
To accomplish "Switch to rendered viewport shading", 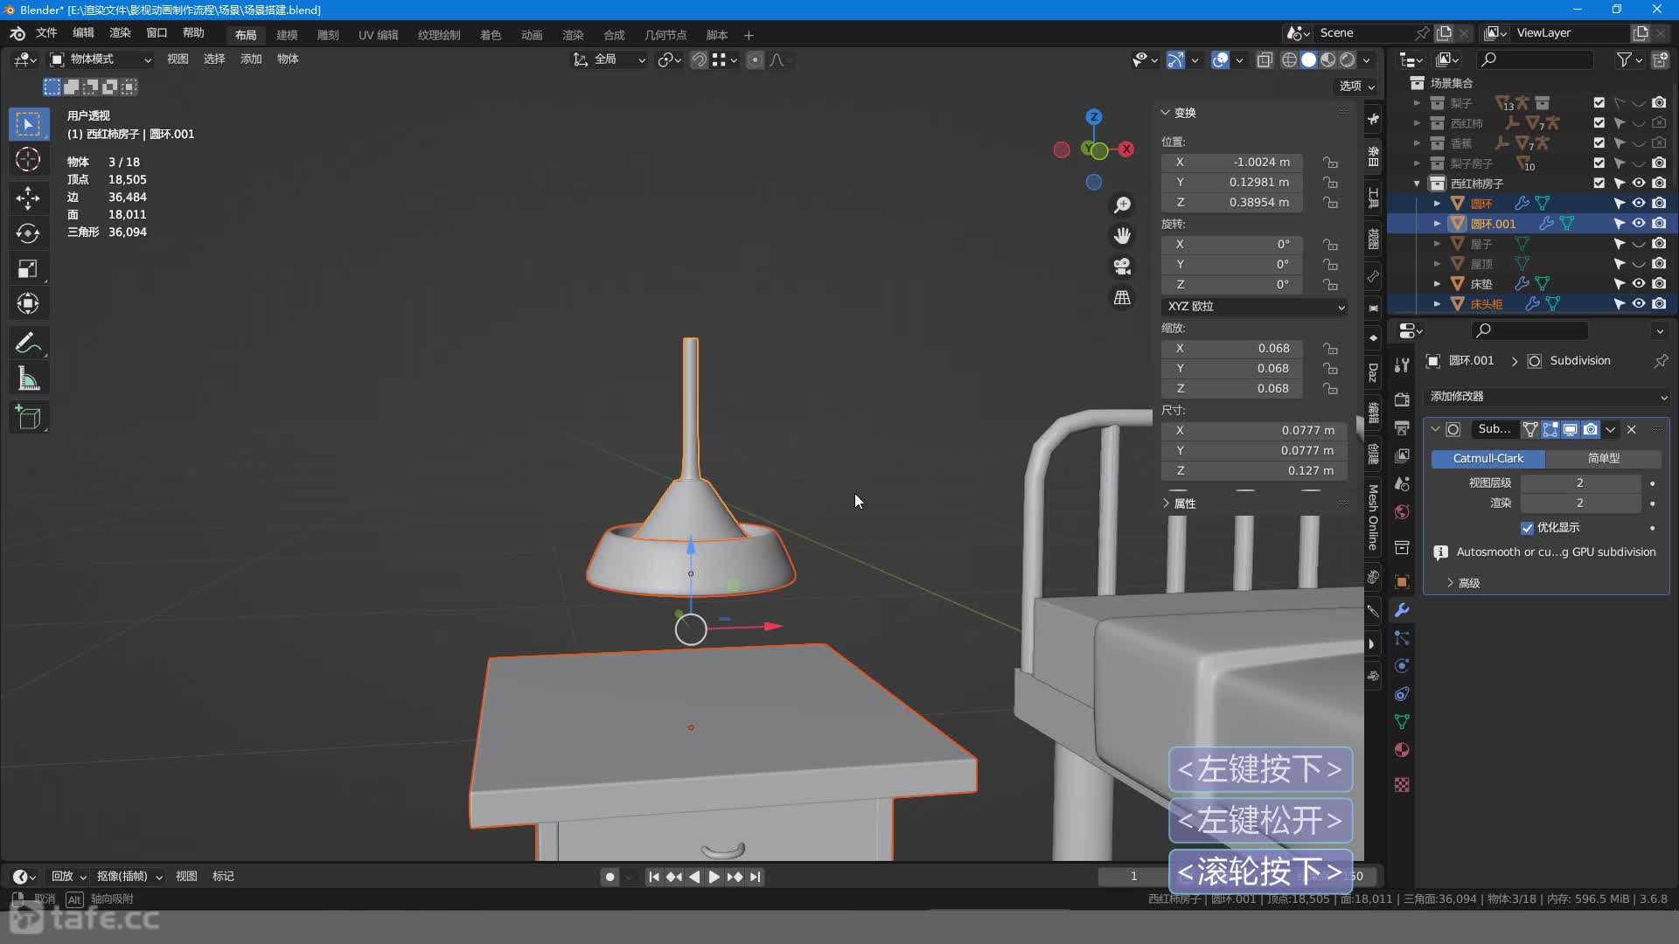I will point(1348,59).
